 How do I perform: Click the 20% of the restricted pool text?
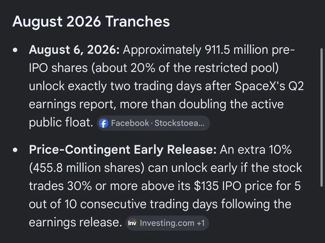point(204,68)
